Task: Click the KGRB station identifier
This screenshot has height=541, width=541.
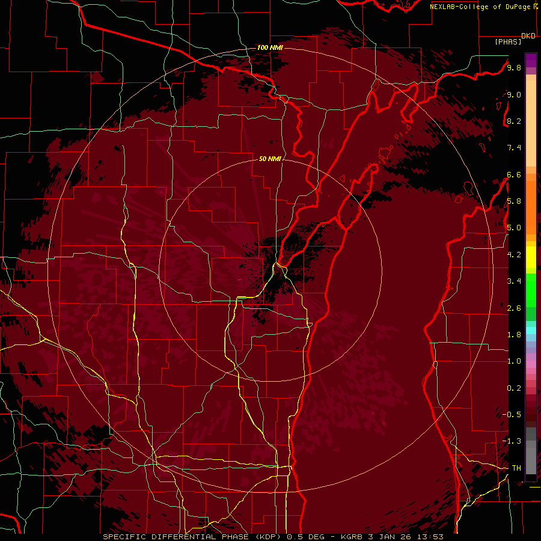Action: click(352, 537)
